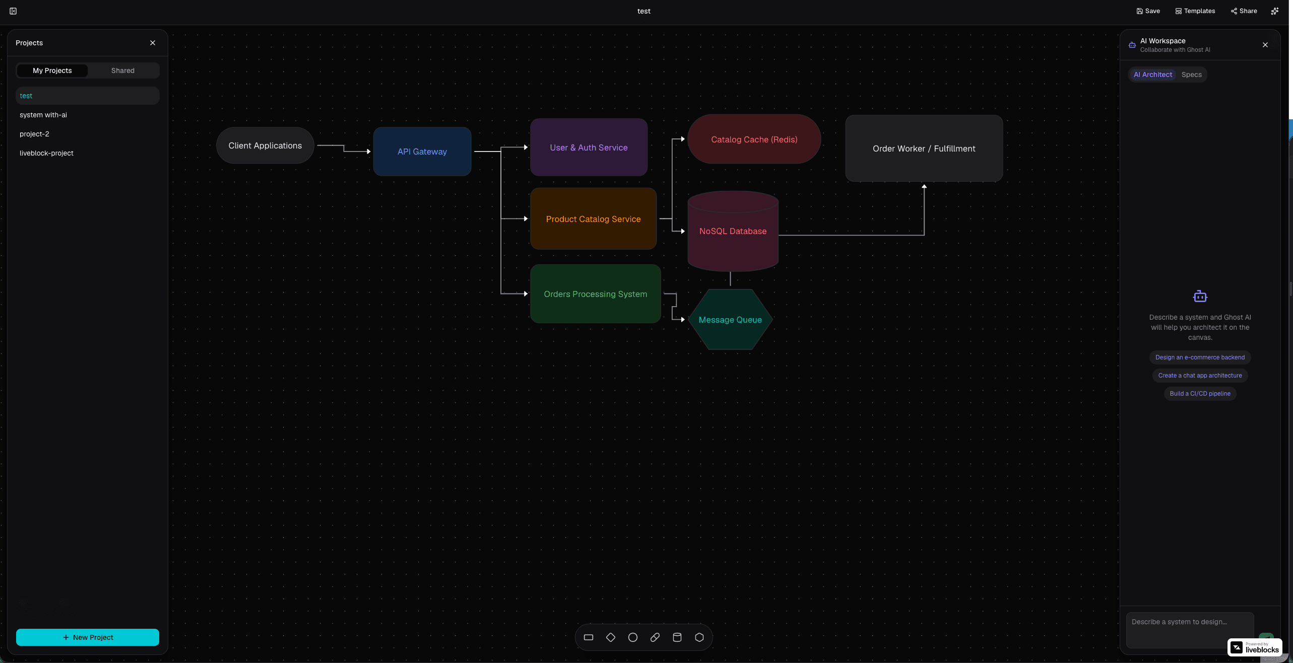1293x663 pixels.
Task: Click the large robot icon in AI panel
Action: point(1200,297)
